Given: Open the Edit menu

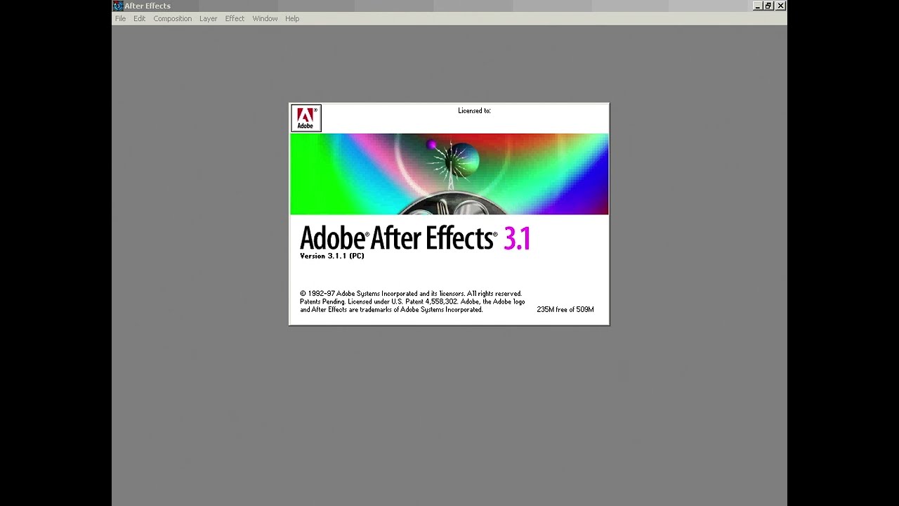Looking at the screenshot, I should tap(139, 19).
